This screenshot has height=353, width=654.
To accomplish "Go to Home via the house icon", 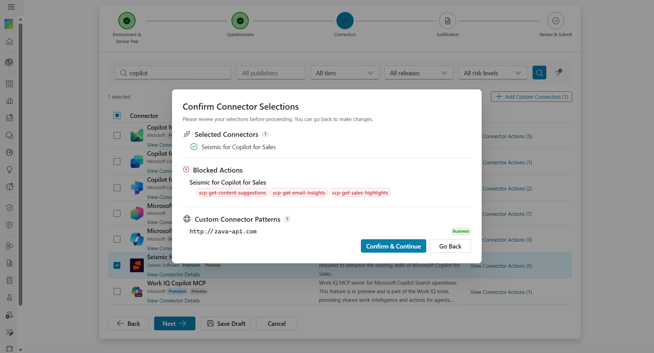I will 10,42.
